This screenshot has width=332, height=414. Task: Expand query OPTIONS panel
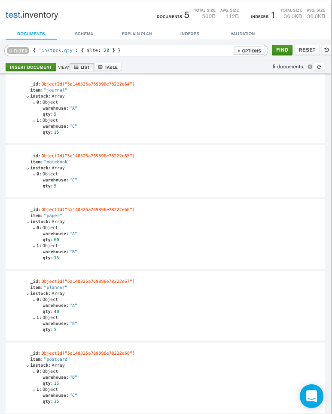[250, 50]
